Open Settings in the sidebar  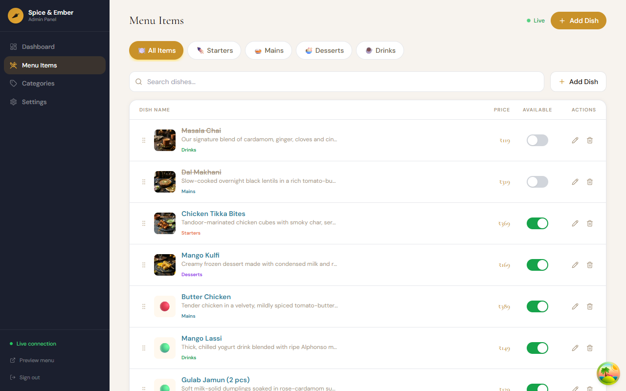point(55,102)
